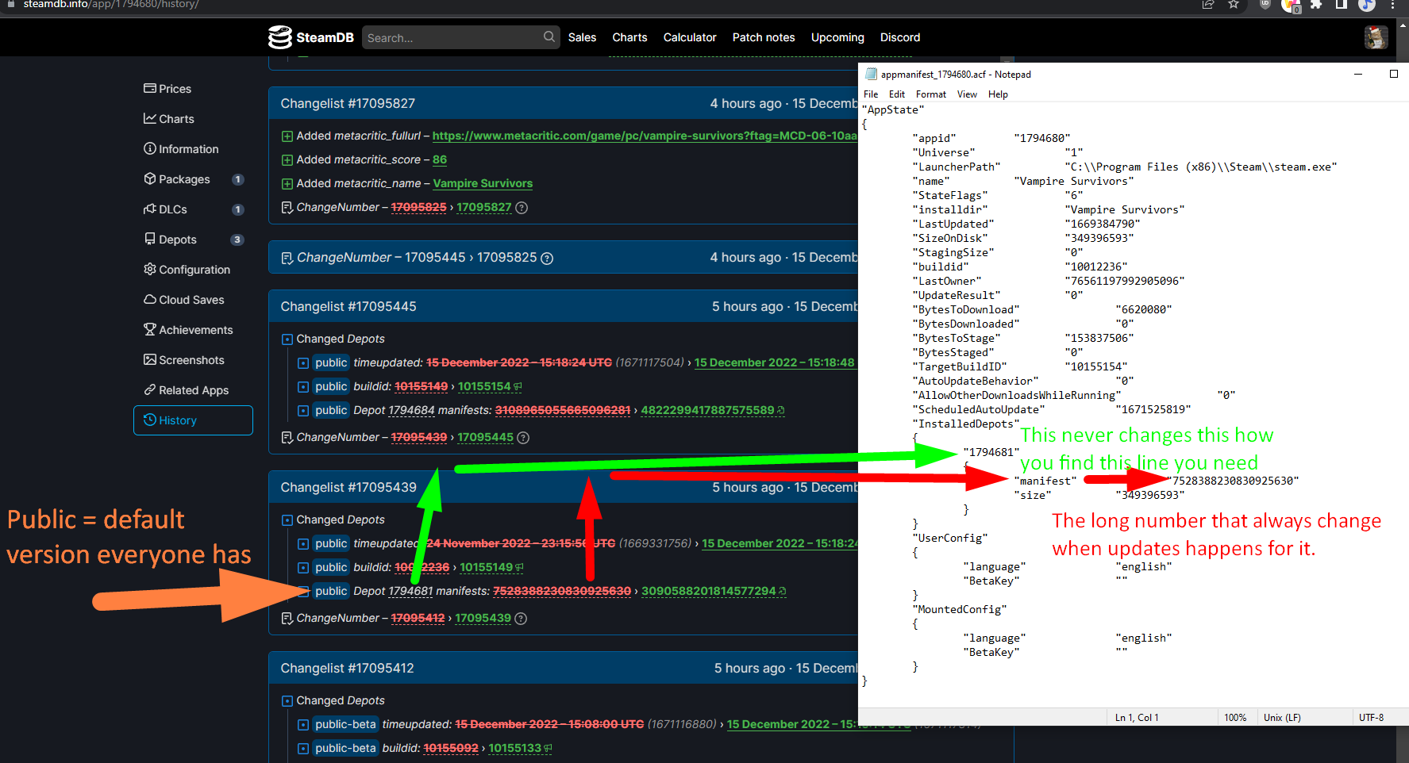Click the plus icon beside Added metacritic_fullurl
Viewport: 1409px width, 763px height.
287,136
